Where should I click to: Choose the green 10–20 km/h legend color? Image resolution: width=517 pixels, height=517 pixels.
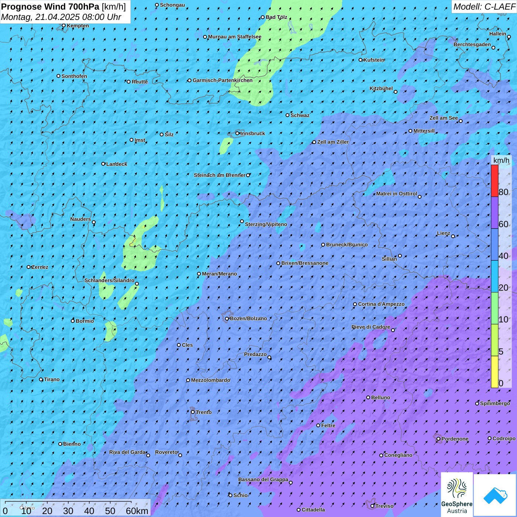coord(494,308)
